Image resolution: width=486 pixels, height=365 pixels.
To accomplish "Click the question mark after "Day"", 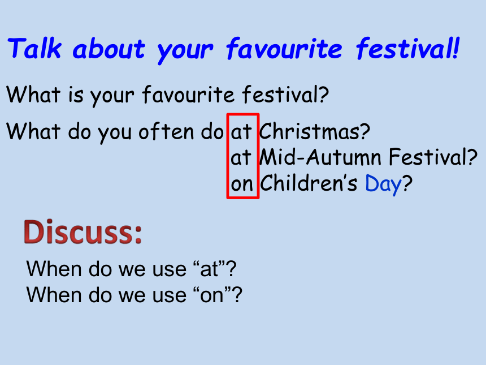I will pos(407,183).
